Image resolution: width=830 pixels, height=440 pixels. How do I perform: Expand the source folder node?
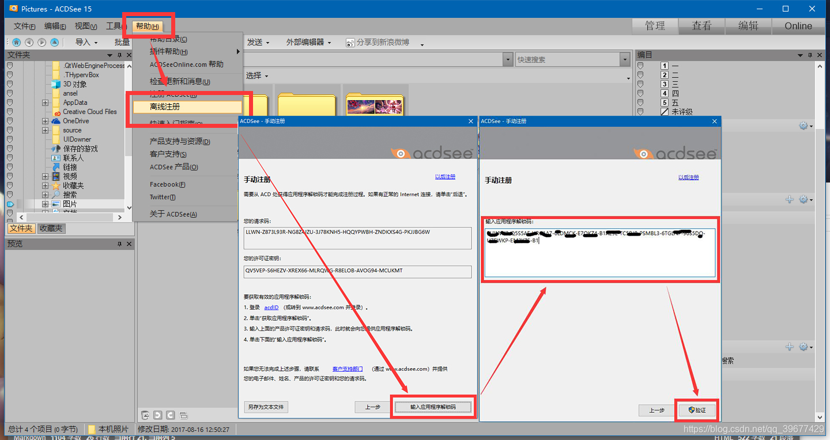click(45, 130)
